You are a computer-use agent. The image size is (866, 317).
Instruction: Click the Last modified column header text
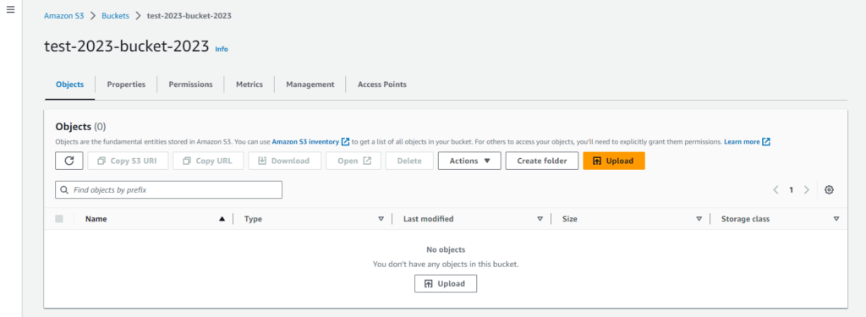pos(429,219)
